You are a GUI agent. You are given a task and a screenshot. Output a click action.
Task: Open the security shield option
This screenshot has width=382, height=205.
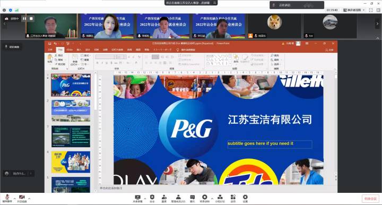(x=152, y=199)
